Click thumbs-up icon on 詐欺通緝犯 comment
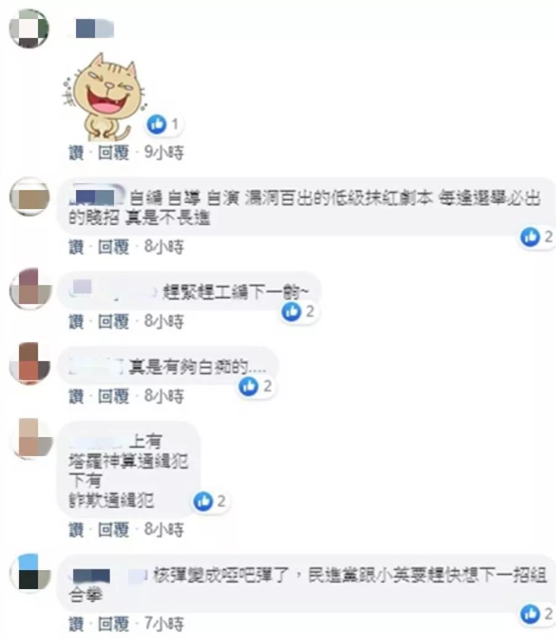556x638 pixels. [203, 502]
